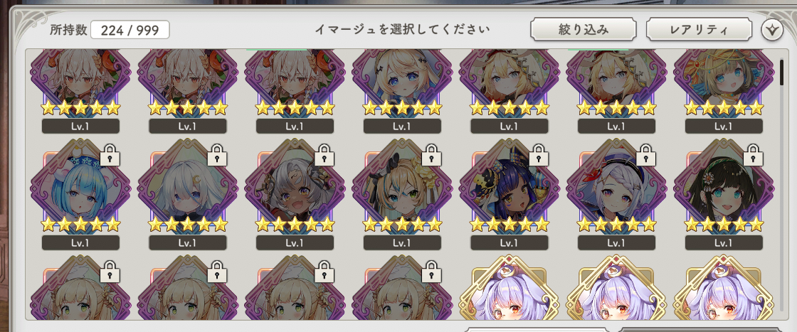Click the 224 / 999 owned count field
797x332 pixels.
click(x=130, y=30)
